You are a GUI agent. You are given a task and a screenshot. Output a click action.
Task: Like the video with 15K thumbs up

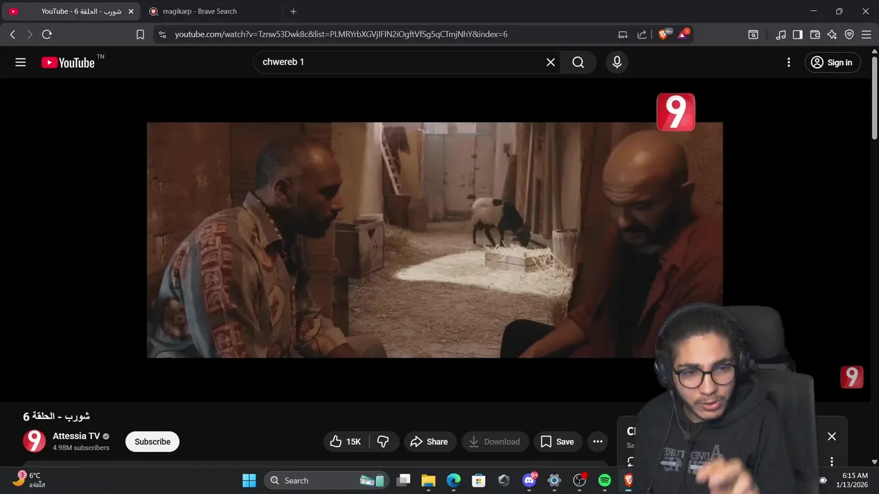pyautogui.click(x=345, y=442)
